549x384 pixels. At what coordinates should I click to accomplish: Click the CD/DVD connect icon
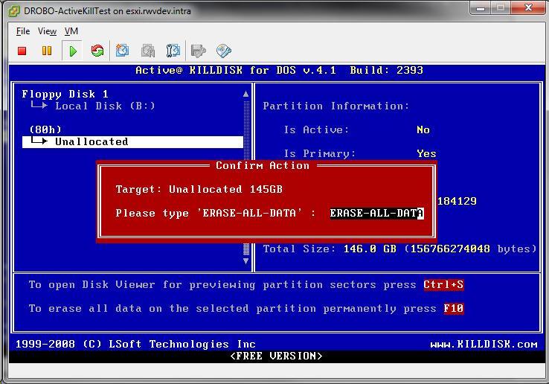pos(224,51)
